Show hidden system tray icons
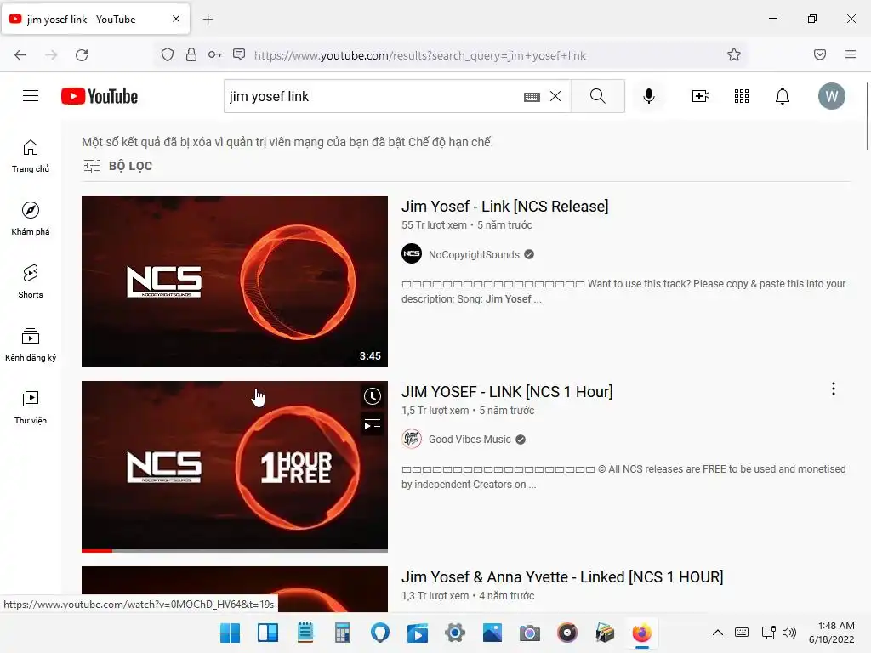Image resolution: width=871 pixels, height=653 pixels. point(718,633)
